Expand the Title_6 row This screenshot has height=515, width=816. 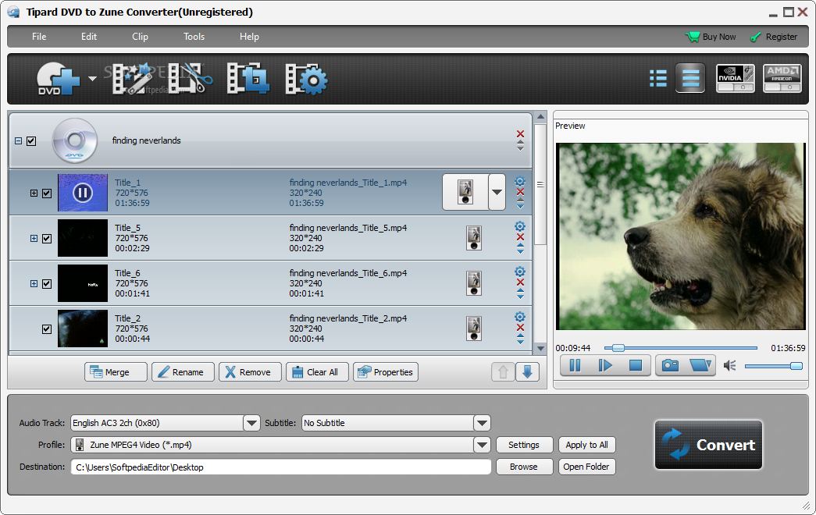tap(34, 284)
